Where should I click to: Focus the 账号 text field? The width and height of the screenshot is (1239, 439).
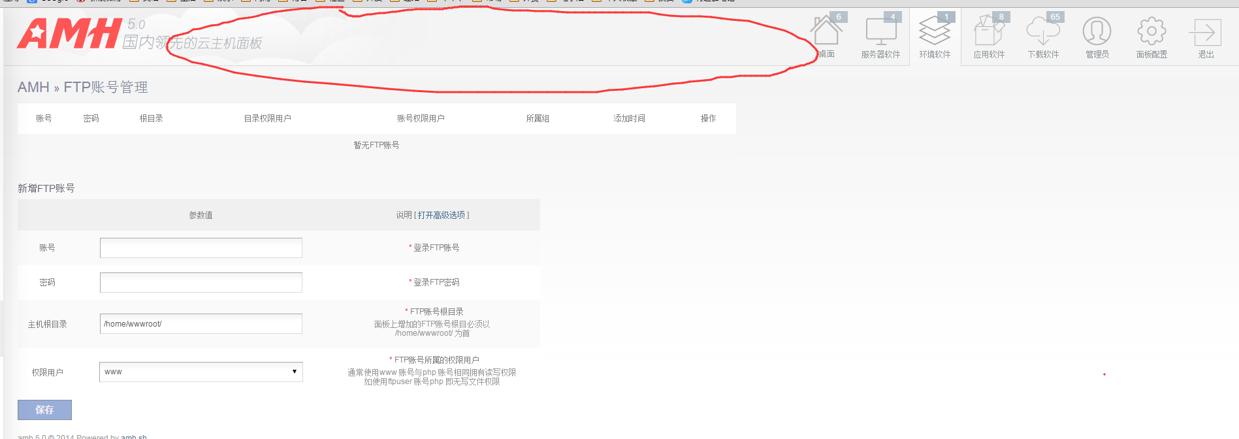point(201,248)
